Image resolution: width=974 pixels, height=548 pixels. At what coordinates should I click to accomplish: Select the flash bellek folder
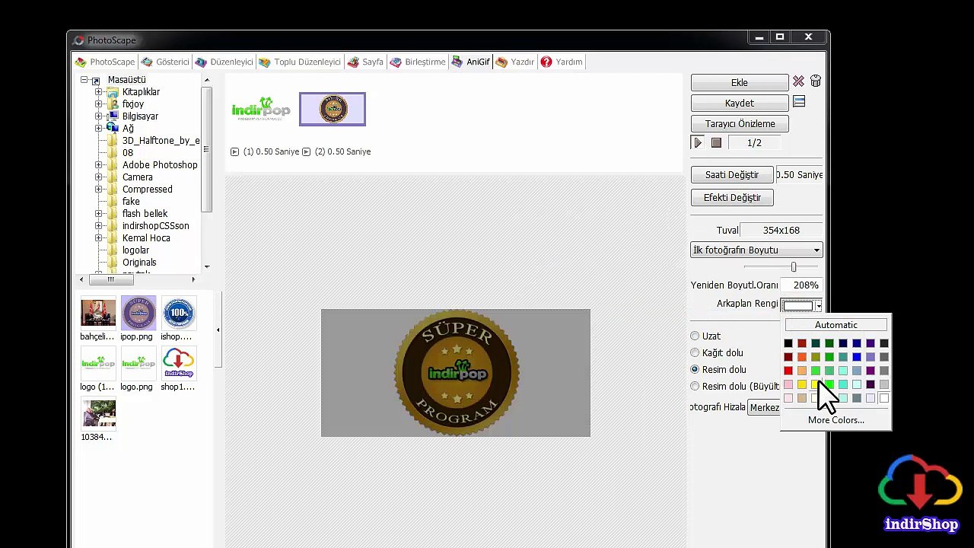coord(145,214)
